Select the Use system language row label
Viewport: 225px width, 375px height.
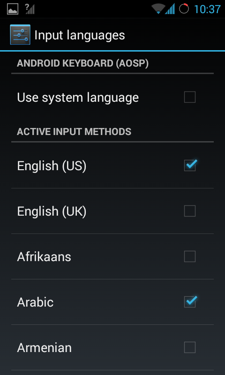click(x=78, y=97)
